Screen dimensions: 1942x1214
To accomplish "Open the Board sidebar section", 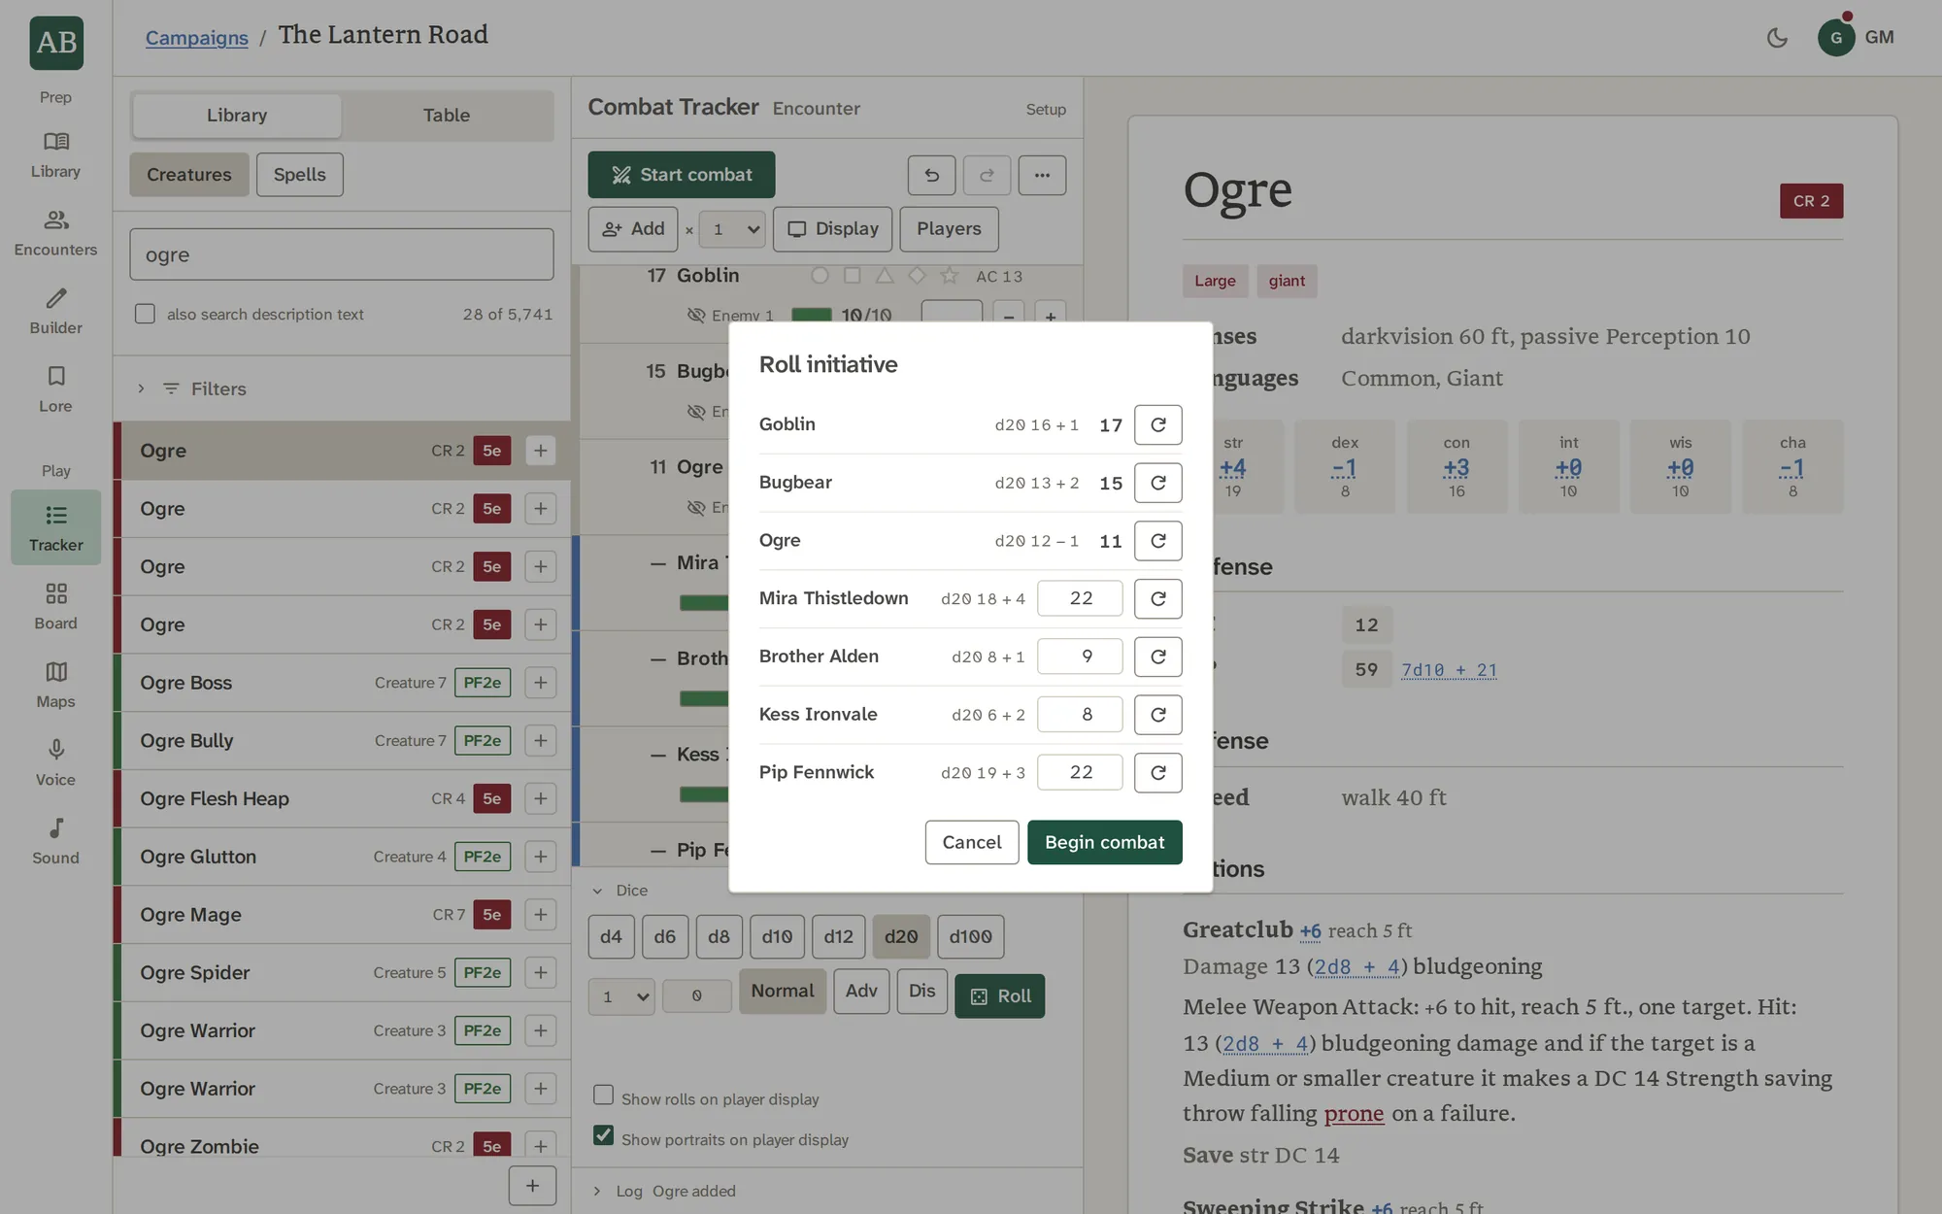I will click(55, 607).
